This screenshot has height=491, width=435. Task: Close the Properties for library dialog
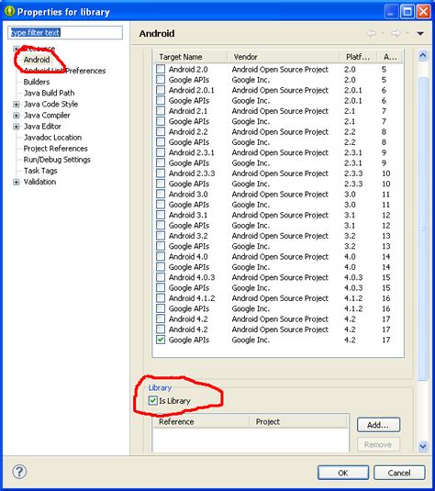point(424,12)
